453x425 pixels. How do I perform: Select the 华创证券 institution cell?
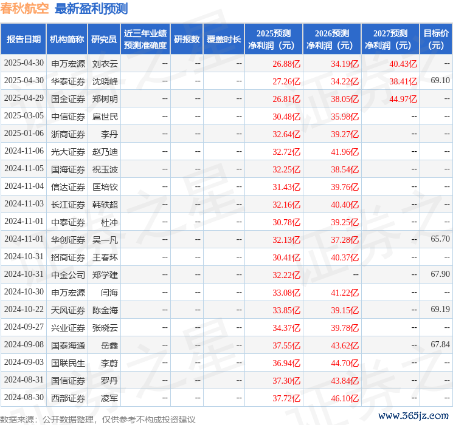point(68,240)
